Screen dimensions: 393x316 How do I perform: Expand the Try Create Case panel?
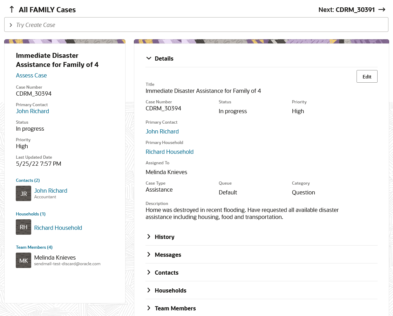click(x=11, y=25)
